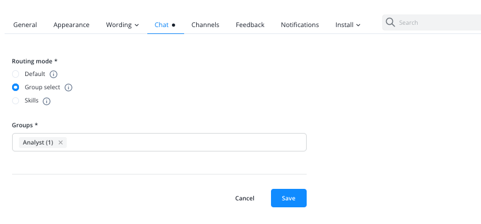Viewport: 481px width, 224px height.
Task: Expand the Wording dropdown tab
Action: (123, 25)
